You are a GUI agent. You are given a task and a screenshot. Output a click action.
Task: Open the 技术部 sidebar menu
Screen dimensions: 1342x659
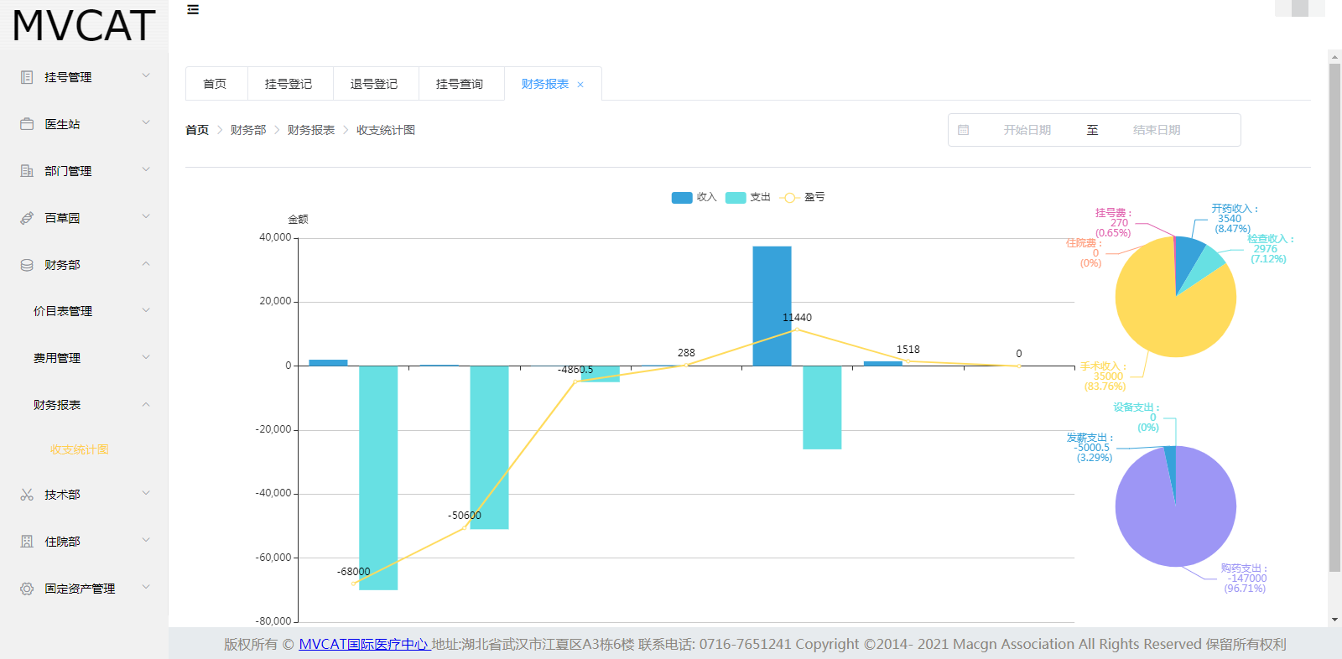84,495
